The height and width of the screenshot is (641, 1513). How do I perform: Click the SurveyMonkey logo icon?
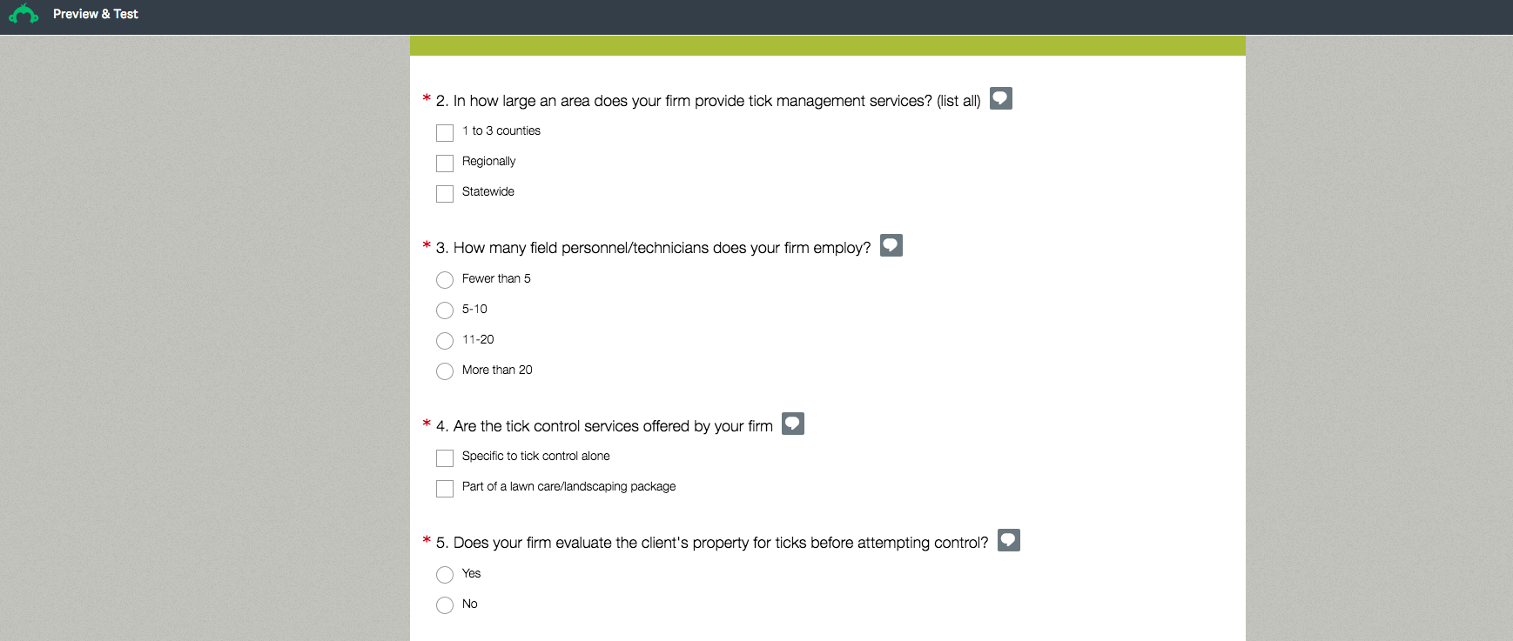point(24,14)
